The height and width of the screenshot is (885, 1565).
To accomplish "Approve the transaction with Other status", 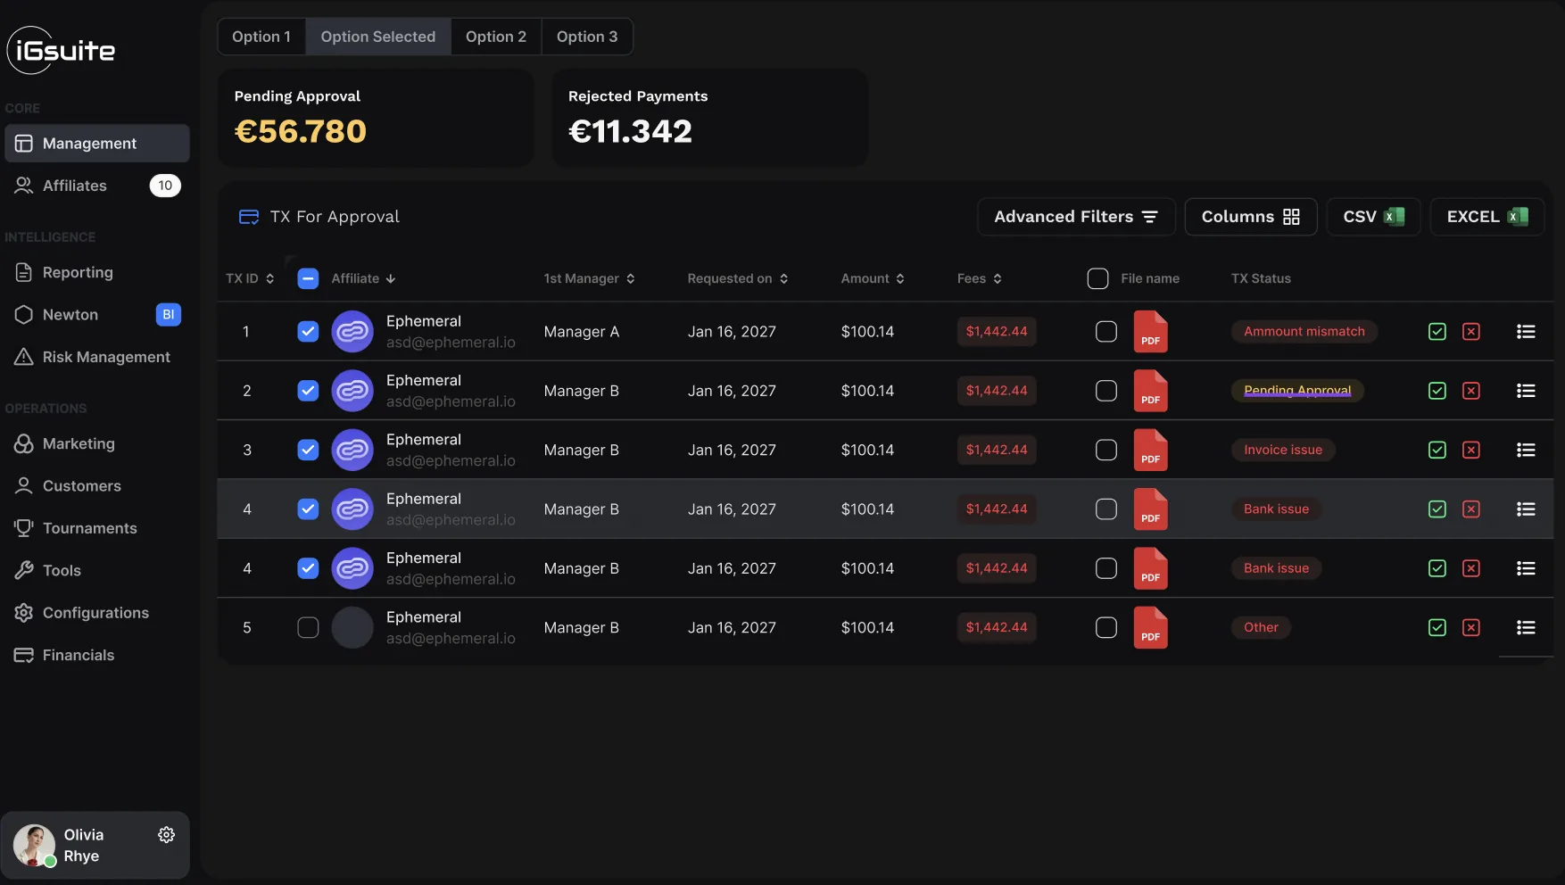I will click(1437, 628).
